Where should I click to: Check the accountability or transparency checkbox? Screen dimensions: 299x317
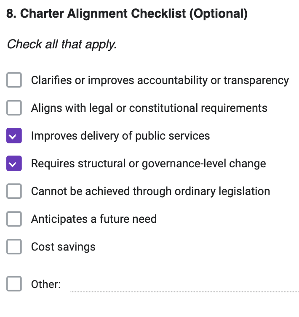coord(14,80)
